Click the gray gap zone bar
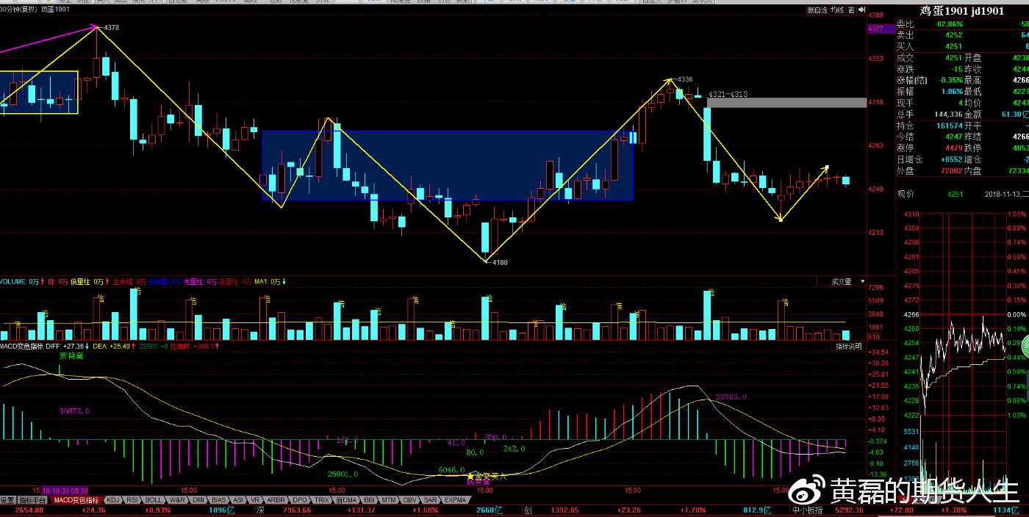1029x517 pixels. tap(786, 103)
